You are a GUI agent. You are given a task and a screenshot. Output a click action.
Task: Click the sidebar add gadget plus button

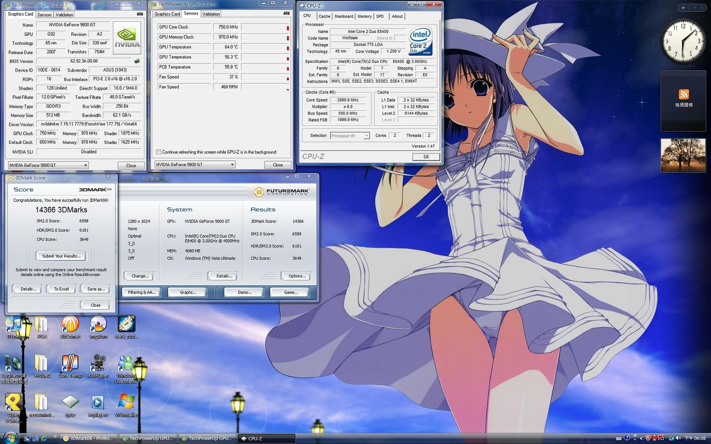[683, 8]
